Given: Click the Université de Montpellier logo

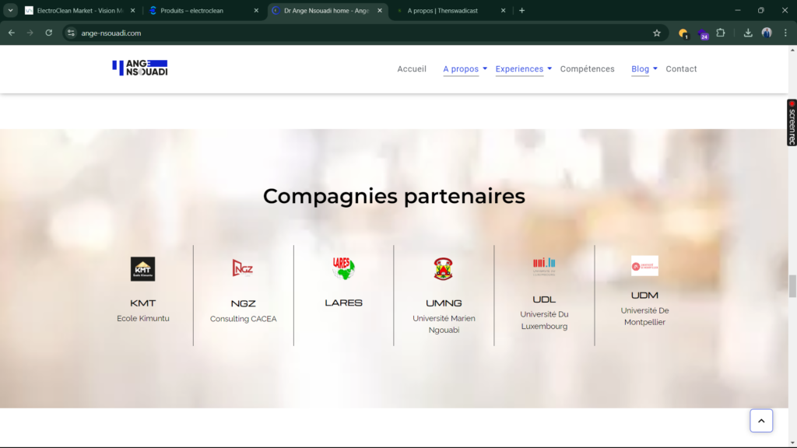Looking at the screenshot, I should pos(644,266).
